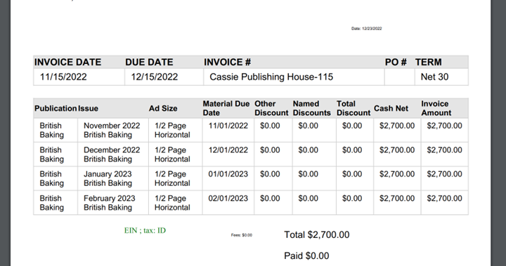
Task: Click the Total $2,700.00 line
Action: 316,234
